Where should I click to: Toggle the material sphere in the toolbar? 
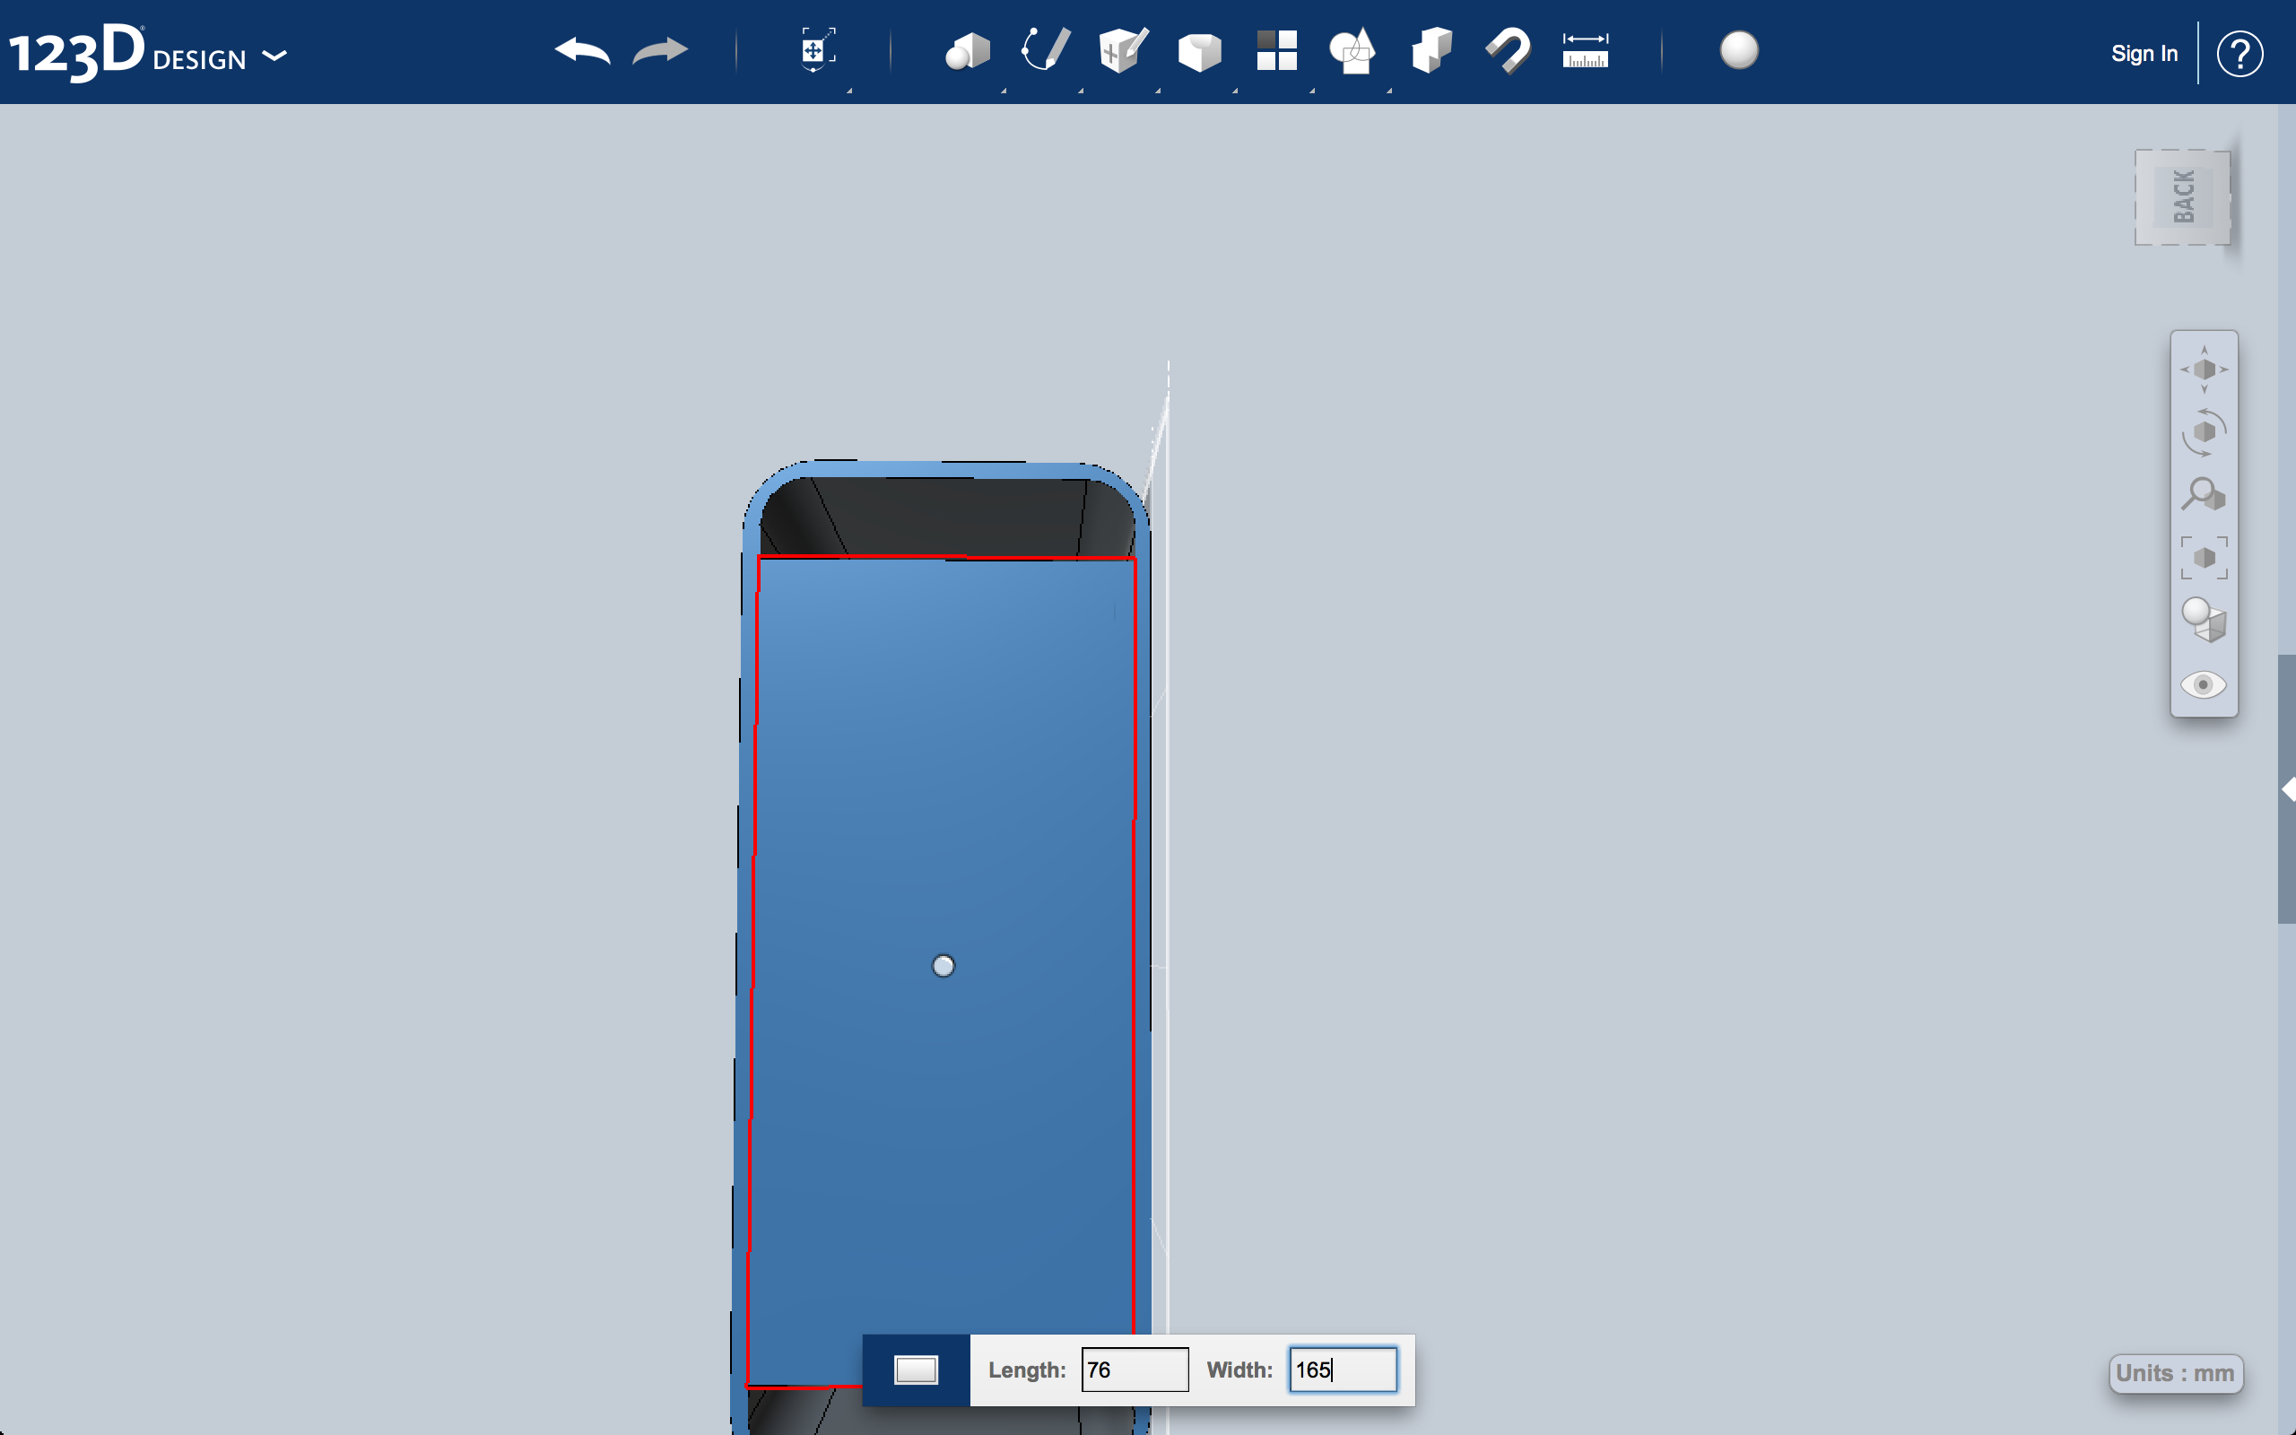point(1739,52)
